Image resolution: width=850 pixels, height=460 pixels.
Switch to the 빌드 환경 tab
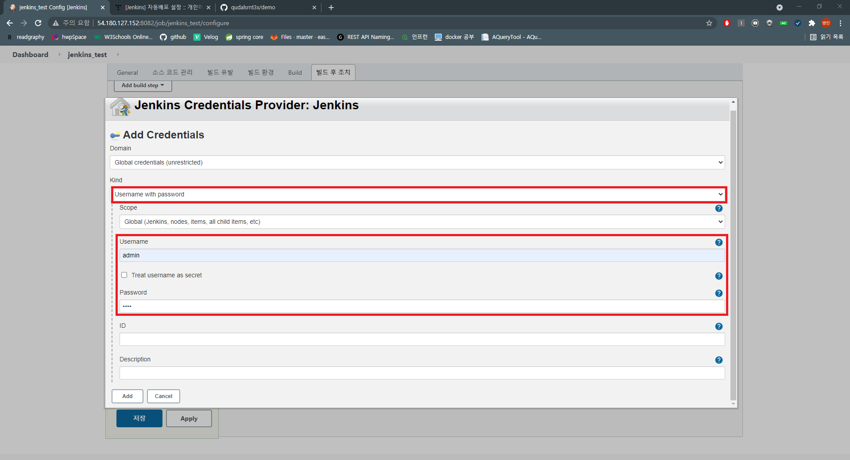pos(261,73)
